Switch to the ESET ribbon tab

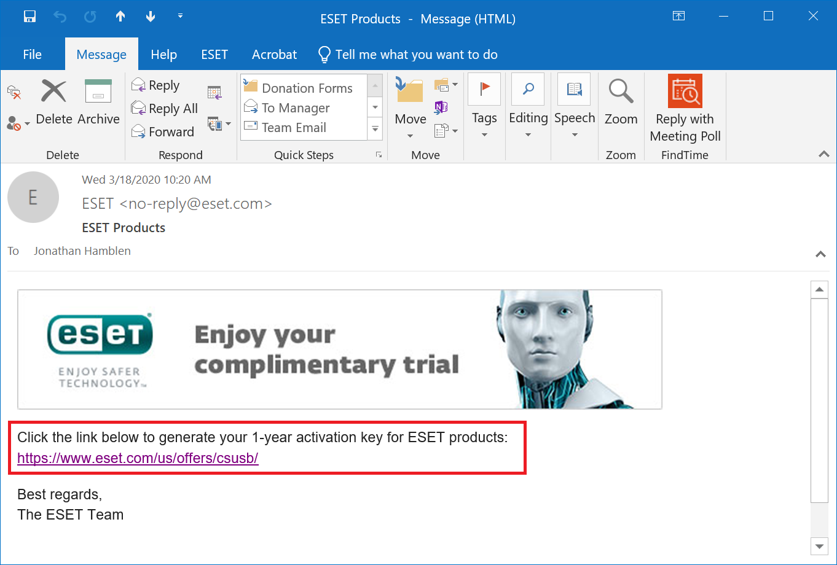tap(214, 55)
